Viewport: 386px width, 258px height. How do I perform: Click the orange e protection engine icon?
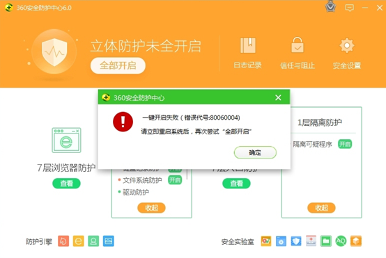[x=78, y=241]
